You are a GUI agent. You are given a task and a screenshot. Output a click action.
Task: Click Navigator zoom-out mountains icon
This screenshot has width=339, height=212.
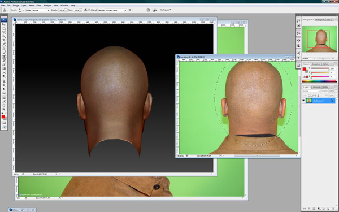[314, 59]
